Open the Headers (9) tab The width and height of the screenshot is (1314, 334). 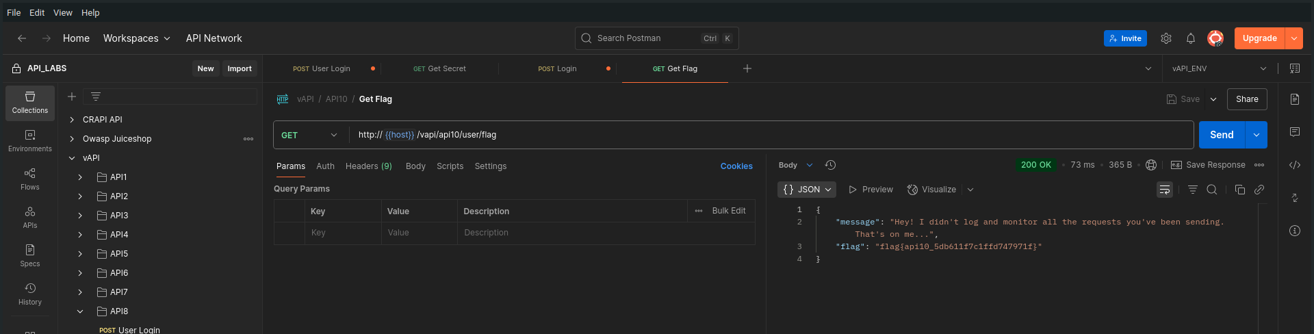click(x=369, y=166)
